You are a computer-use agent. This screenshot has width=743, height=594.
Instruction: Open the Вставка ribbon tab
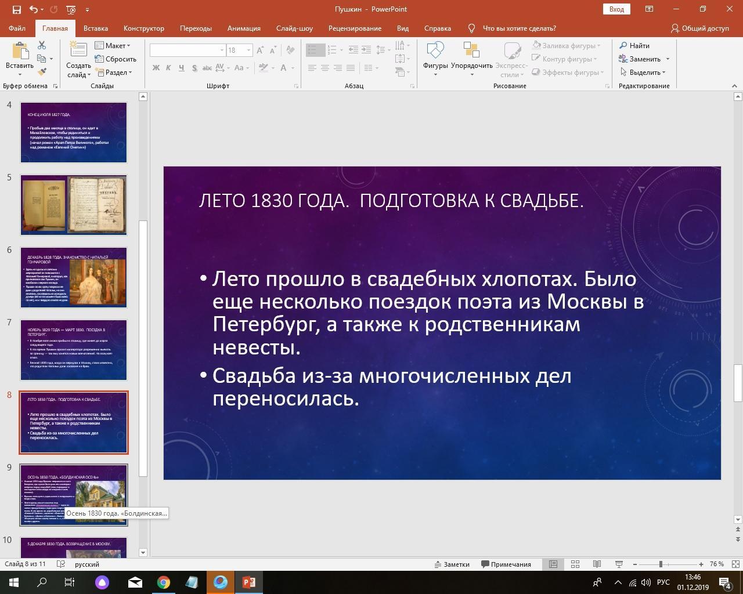[95, 28]
